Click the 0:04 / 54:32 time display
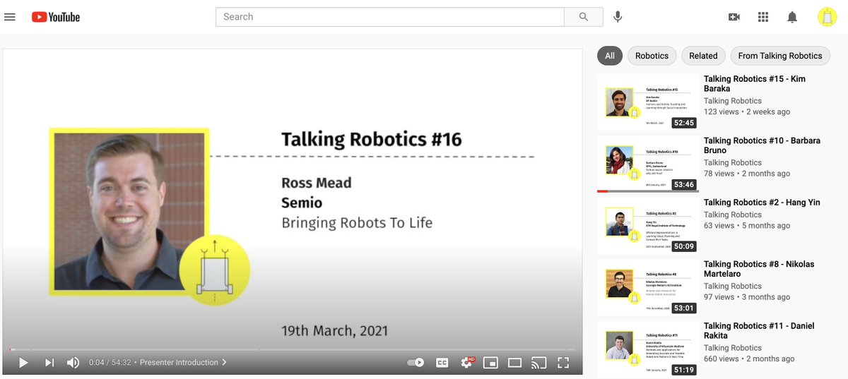848x379 pixels. click(109, 363)
